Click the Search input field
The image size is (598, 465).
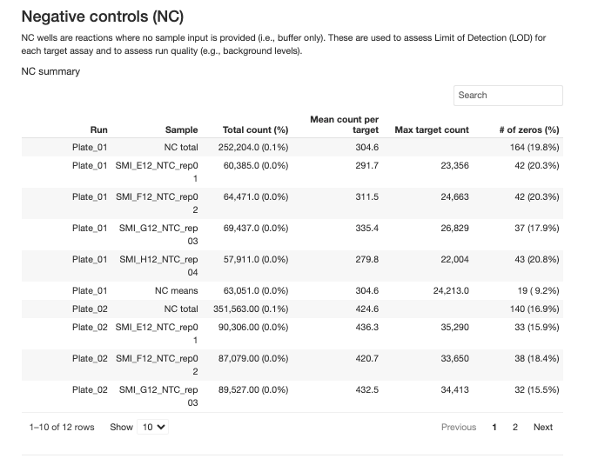pyautogui.click(x=507, y=95)
